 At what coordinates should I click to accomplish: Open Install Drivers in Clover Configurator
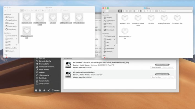pyautogui.click(x=42, y=70)
